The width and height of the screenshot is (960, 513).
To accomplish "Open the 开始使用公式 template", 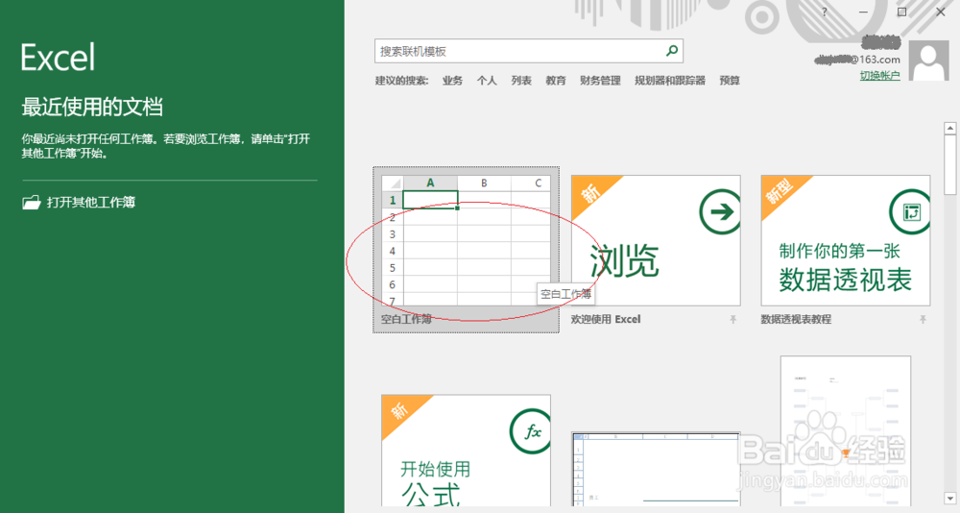I will coord(466,451).
